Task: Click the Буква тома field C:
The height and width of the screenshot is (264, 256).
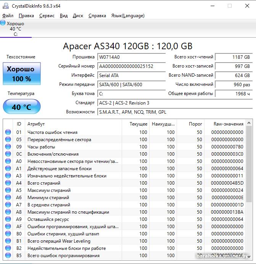Action: tap(131, 93)
